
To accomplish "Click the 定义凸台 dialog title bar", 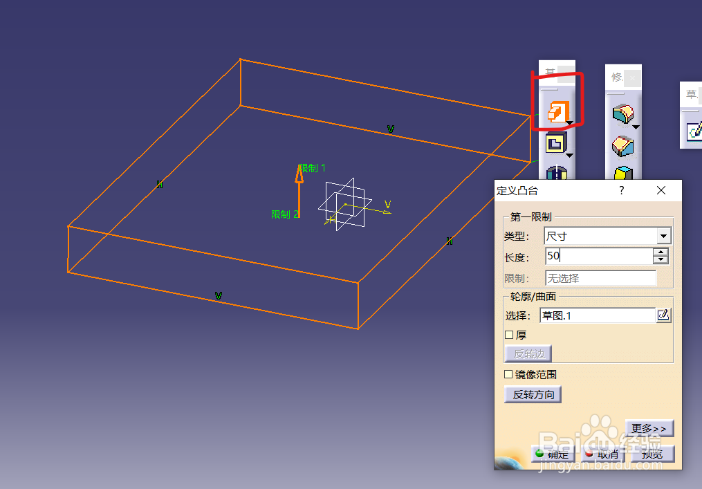I will point(553,190).
